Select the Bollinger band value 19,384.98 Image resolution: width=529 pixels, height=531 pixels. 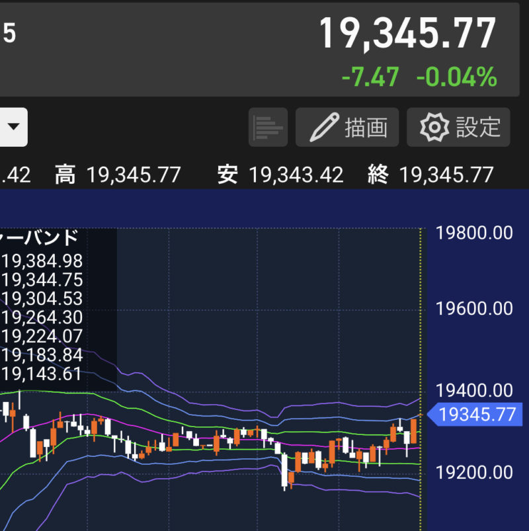42,261
